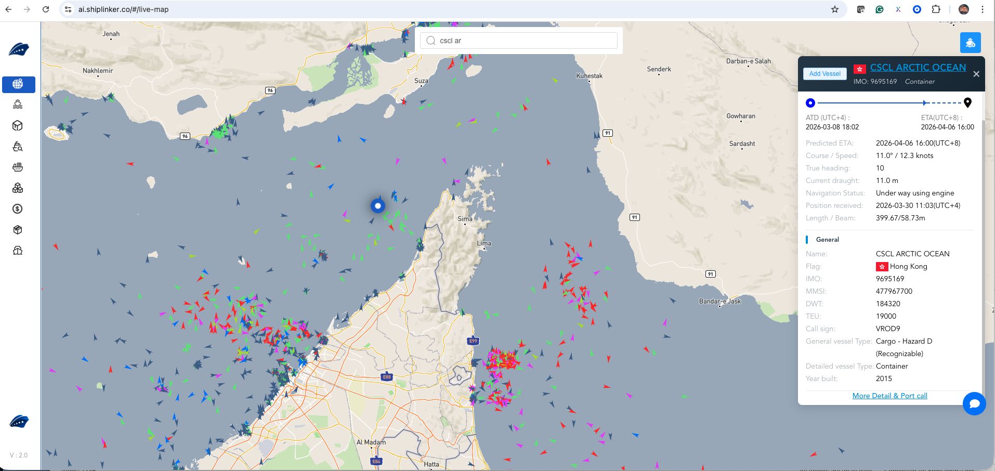Viewport: 995px width, 471px height.
Task: Click the 'Under way using engine' status
Action: [x=915, y=193]
